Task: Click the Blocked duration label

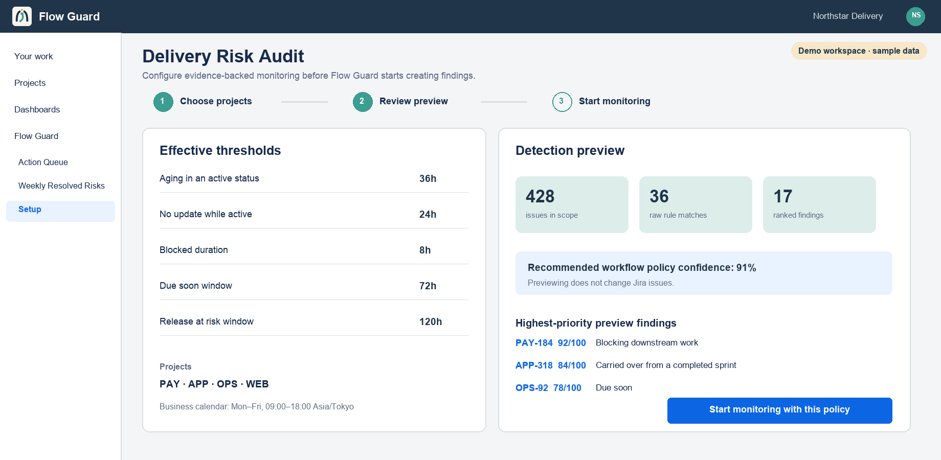Action: (x=194, y=250)
